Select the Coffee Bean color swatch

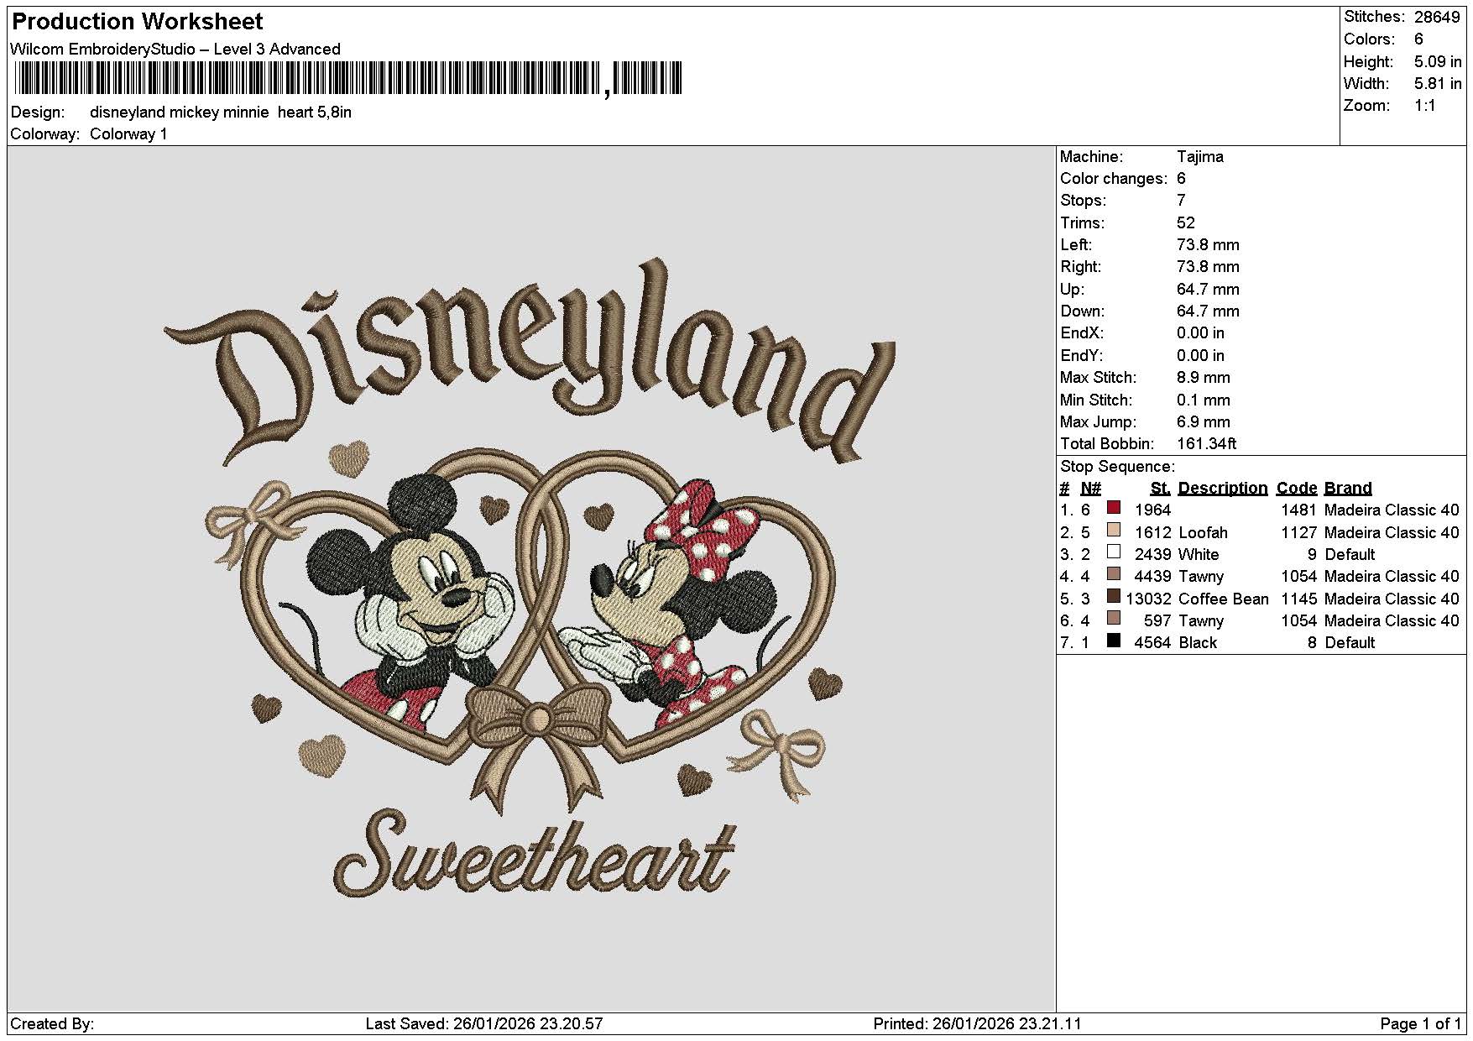1114,597
